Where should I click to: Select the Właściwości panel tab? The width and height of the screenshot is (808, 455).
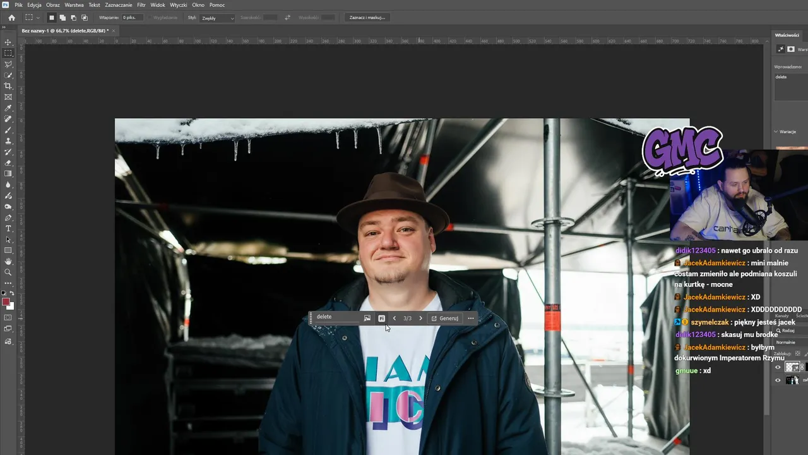pyautogui.click(x=787, y=35)
